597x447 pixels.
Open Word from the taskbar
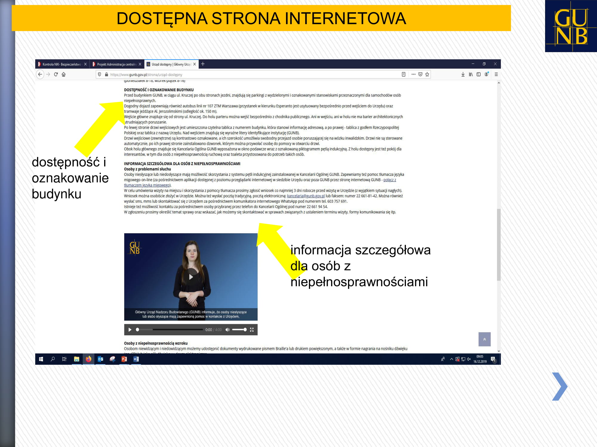tap(136, 359)
